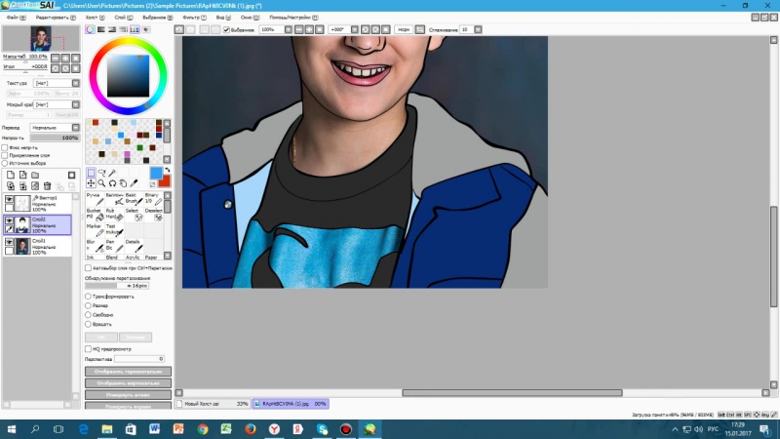Select the lasso selection tool
Image resolution: width=780 pixels, height=439 pixels.
coord(102,173)
